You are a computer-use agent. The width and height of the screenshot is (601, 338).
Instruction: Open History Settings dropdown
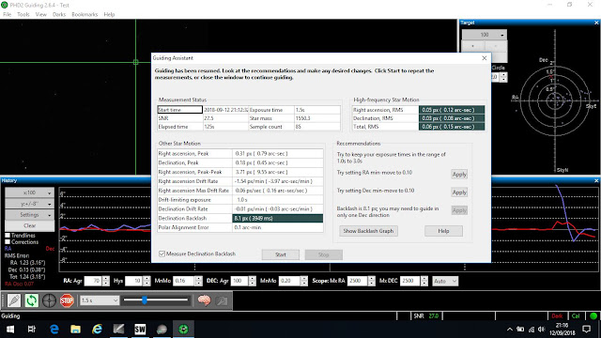click(x=29, y=215)
